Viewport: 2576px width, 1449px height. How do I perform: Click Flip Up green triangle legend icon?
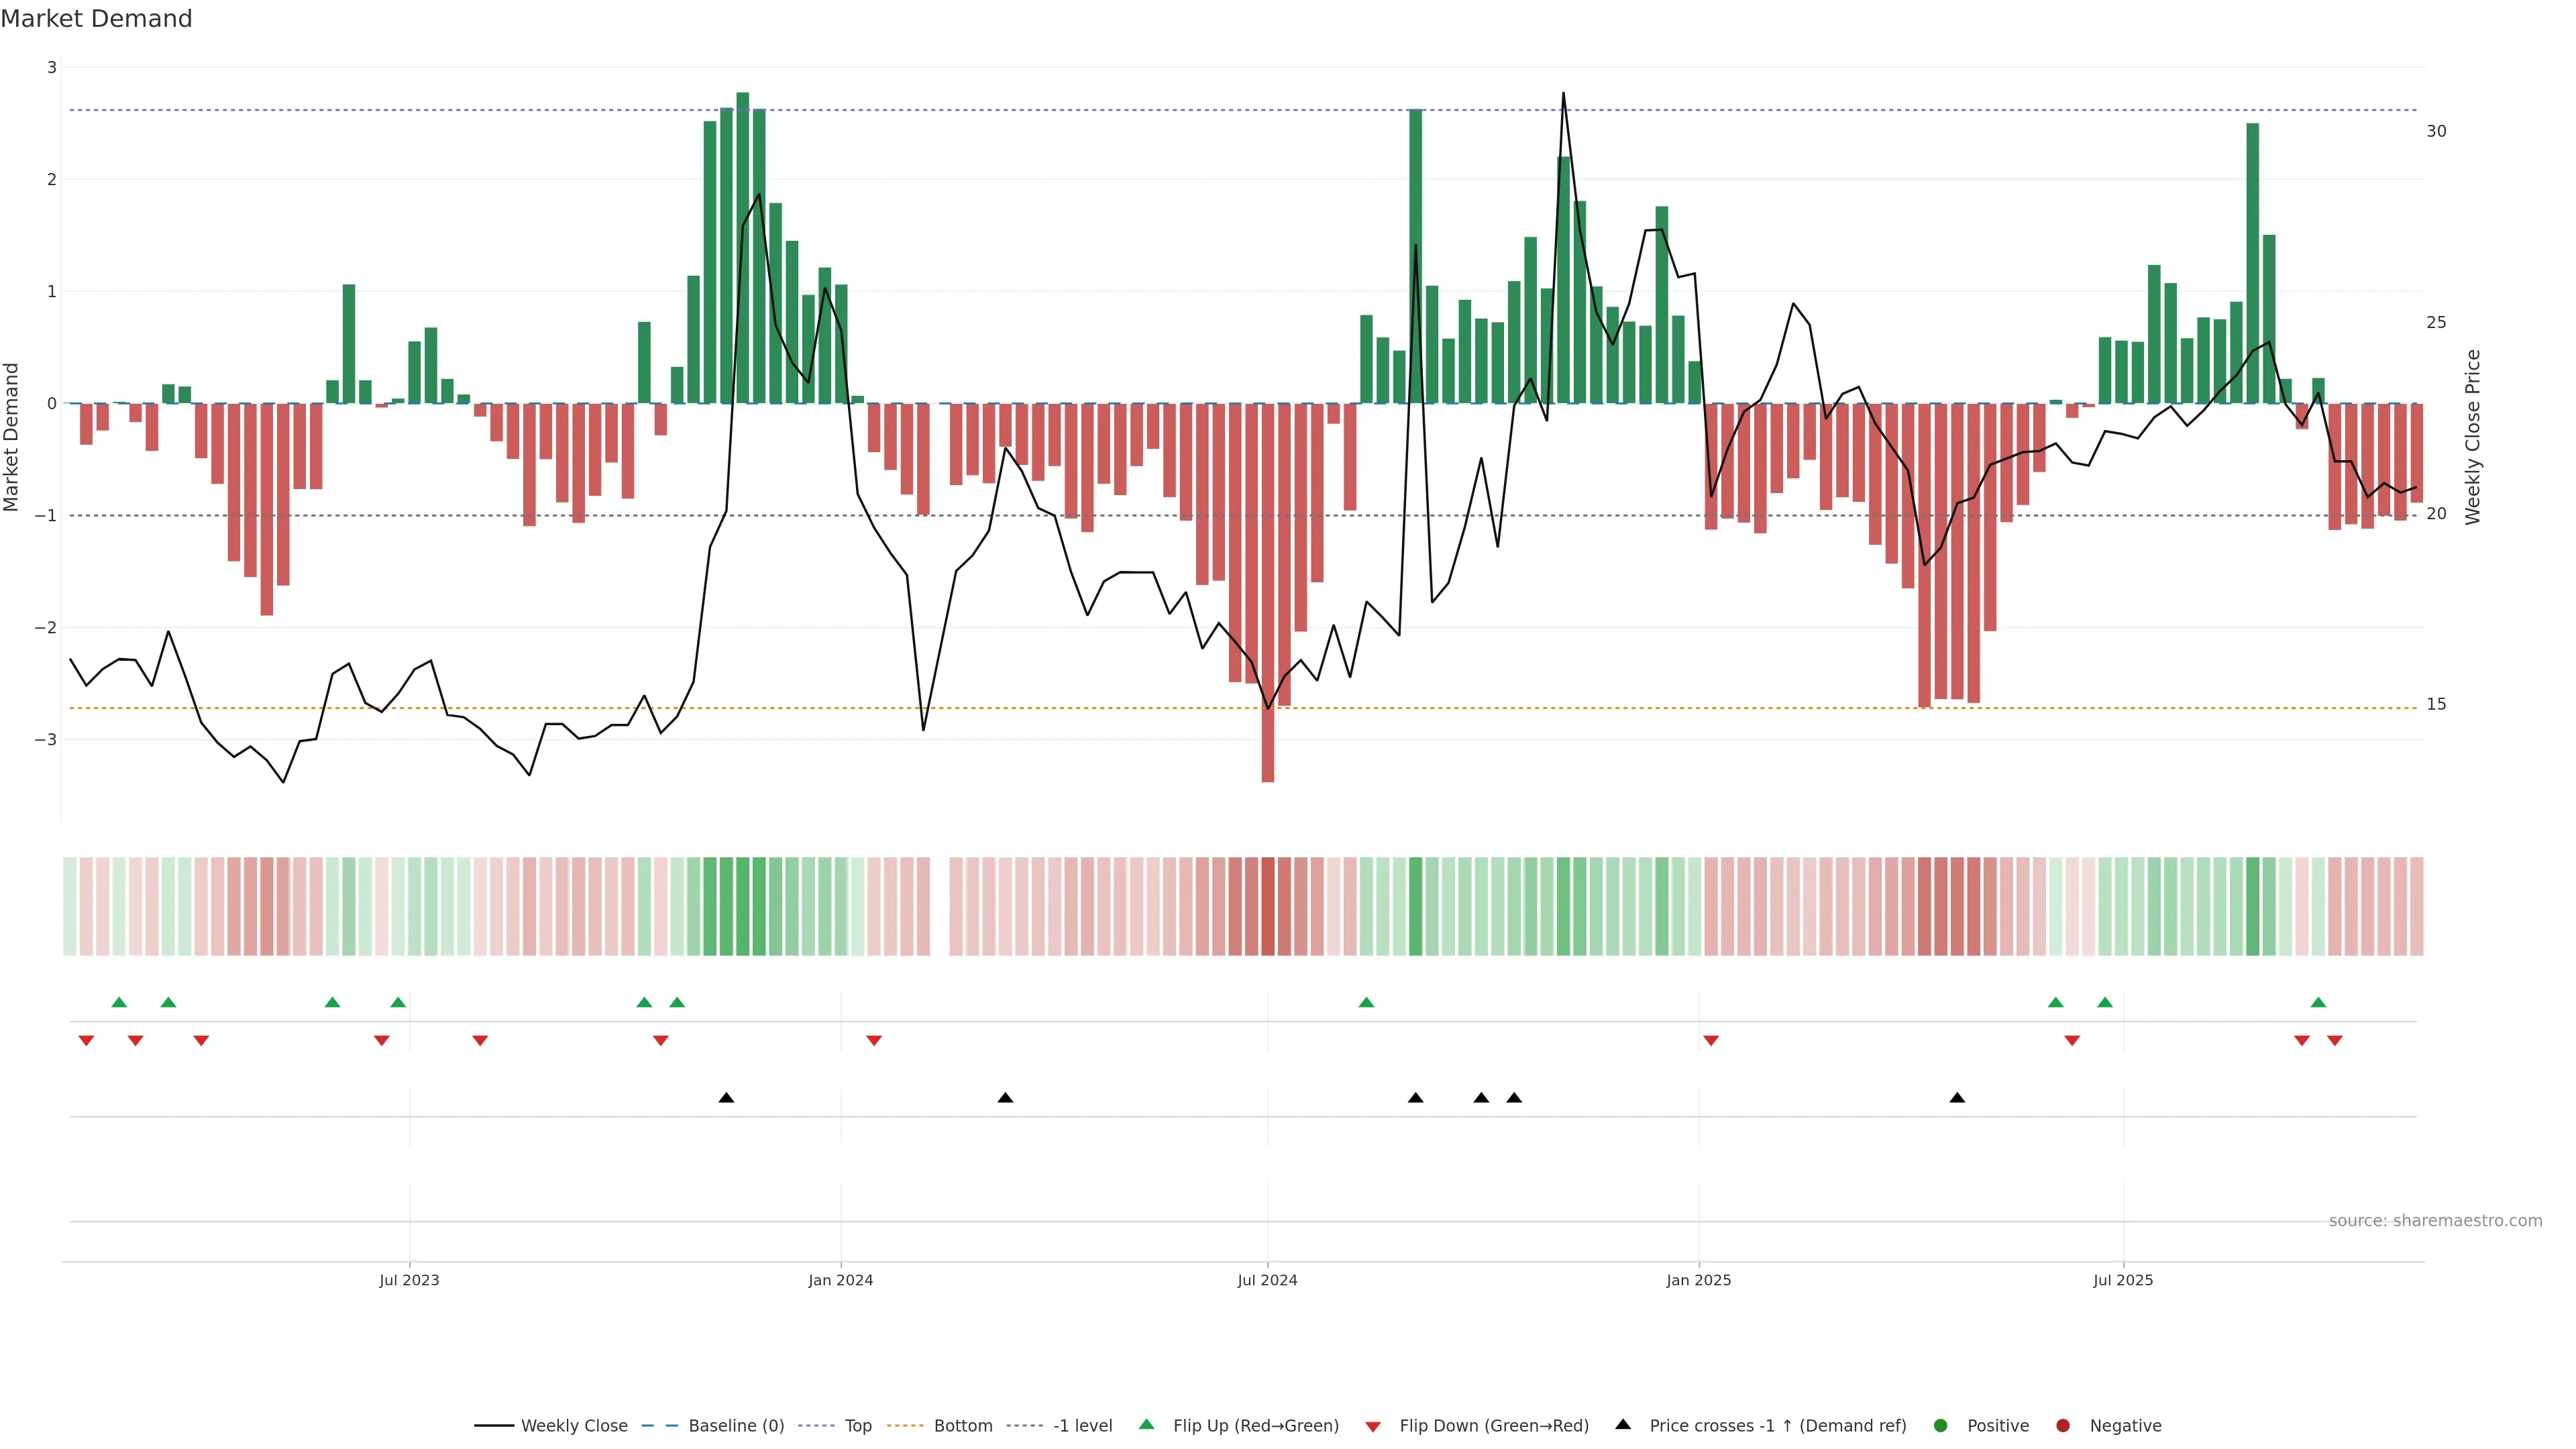1147,1425
